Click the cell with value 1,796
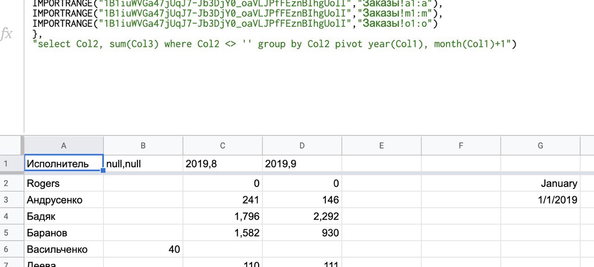 [223, 216]
